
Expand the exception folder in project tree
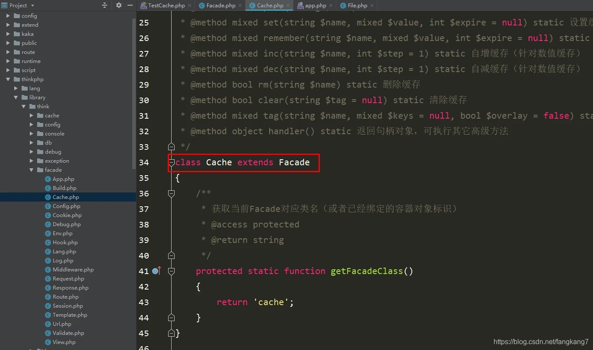click(x=32, y=161)
